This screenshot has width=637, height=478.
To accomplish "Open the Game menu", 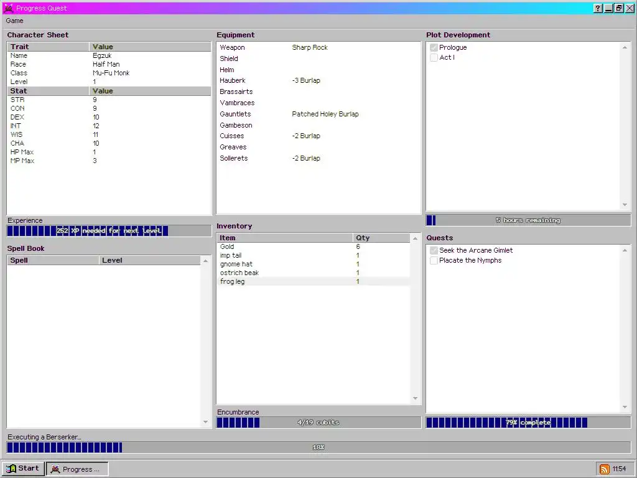I will pos(15,21).
